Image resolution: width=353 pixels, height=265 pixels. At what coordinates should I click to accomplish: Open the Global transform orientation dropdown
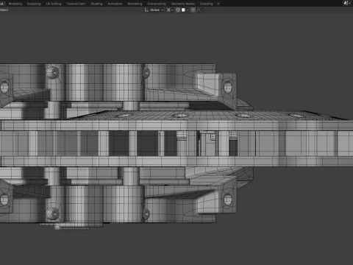pos(154,10)
